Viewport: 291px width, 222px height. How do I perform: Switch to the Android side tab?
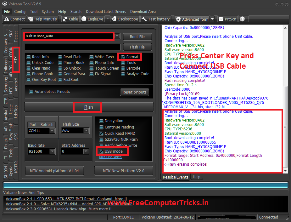[x=16, y=84]
